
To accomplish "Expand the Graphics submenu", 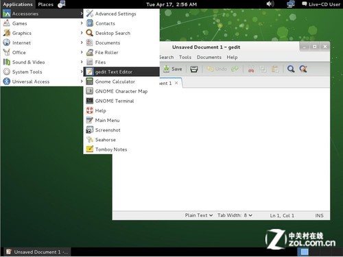I will [x=42, y=33].
